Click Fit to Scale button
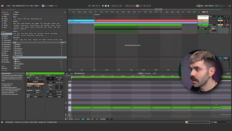The height and width of the screenshot is (131, 232). [x=59, y=78]
